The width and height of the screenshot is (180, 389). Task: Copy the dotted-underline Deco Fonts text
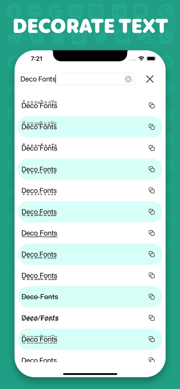pos(151,191)
